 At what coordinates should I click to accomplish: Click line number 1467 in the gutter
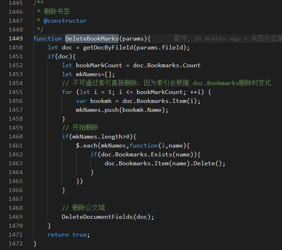16,199
